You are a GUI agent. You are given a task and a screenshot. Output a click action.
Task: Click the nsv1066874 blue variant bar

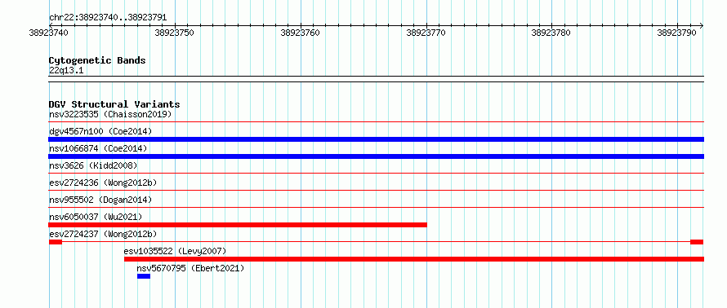tap(376, 156)
